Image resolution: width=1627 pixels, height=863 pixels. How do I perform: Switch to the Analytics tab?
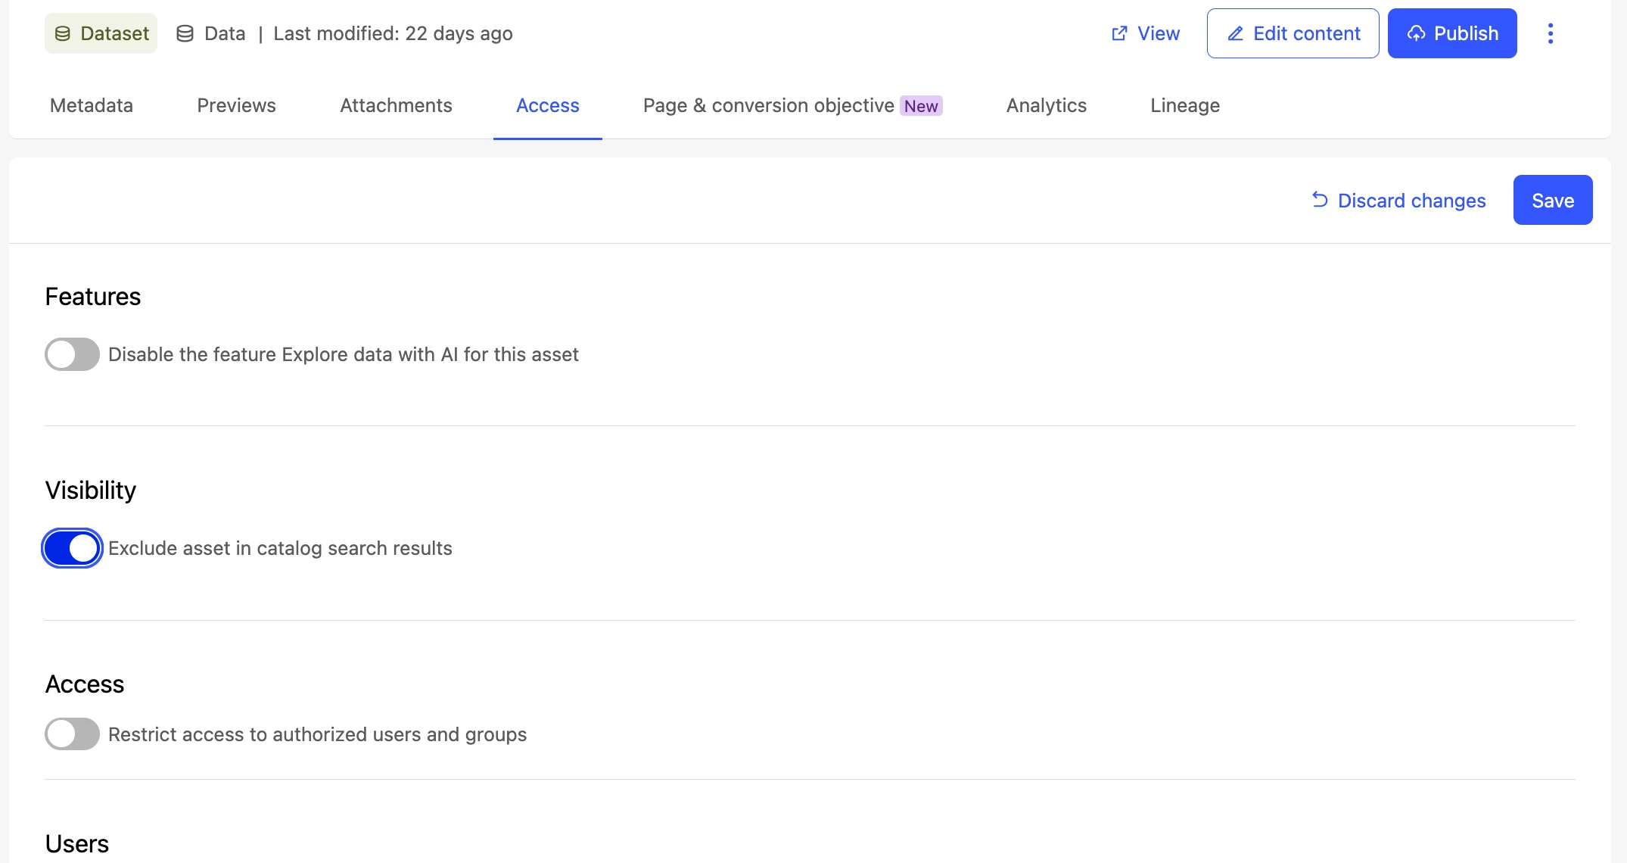pos(1046,106)
